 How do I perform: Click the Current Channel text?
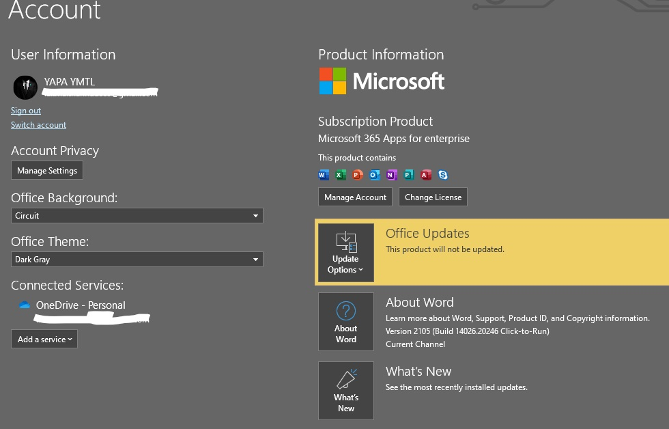tap(415, 344)
